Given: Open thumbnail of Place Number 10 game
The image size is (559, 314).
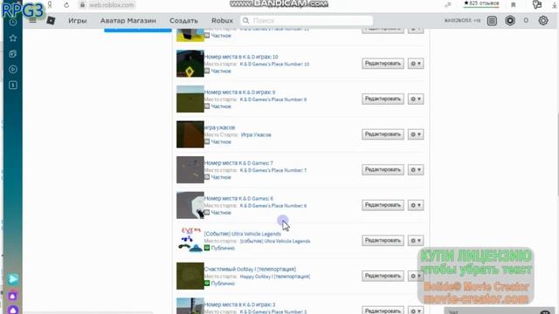Looking at the screenshot, I should coord(190,64).
